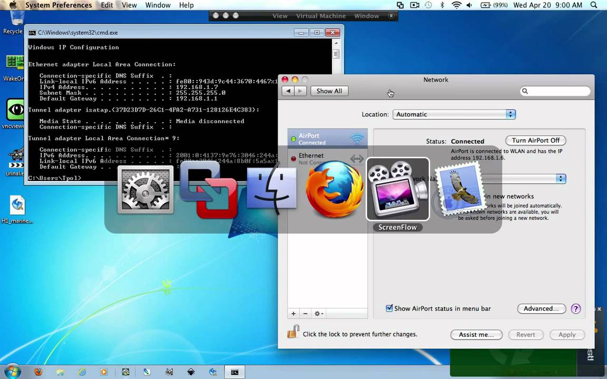
Task: Open the help question mark button
Action: 575,308
